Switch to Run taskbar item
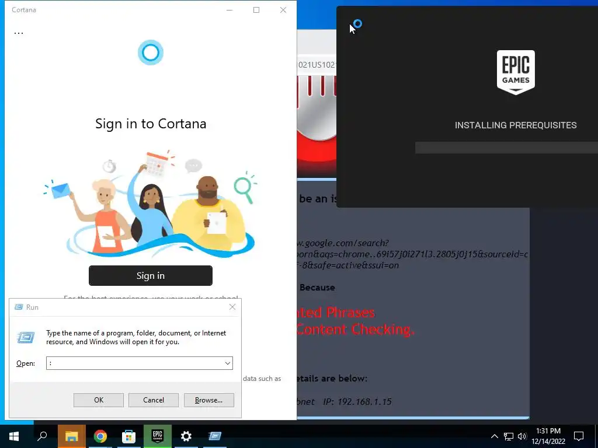The height and width of the screenshot is (448, 598). 215,436
